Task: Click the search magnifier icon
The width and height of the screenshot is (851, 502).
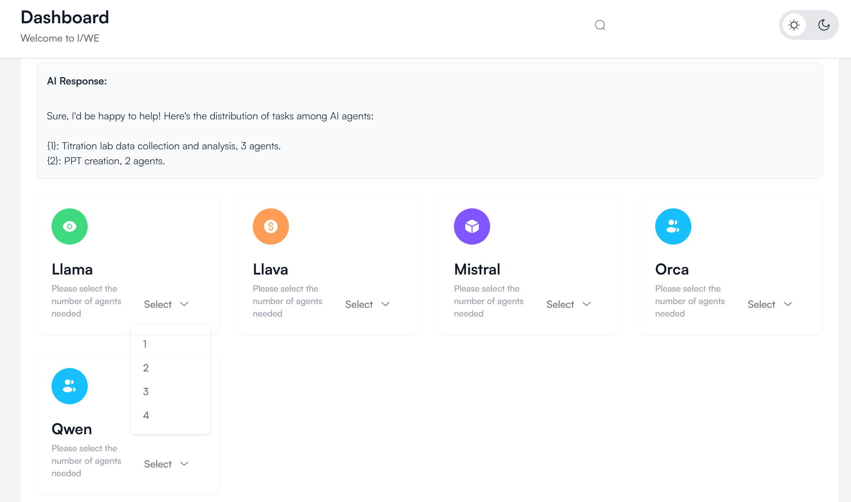Action: 600,25
